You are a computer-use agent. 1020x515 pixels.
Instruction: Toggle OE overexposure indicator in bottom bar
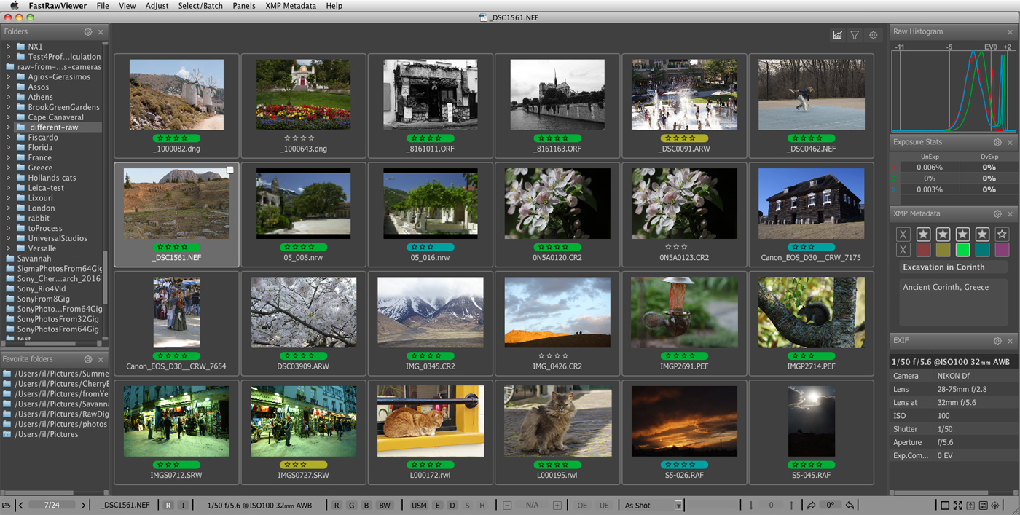(x=582, y=504)
